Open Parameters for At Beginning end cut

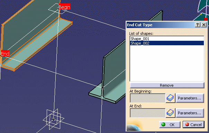tap(190, 98)
